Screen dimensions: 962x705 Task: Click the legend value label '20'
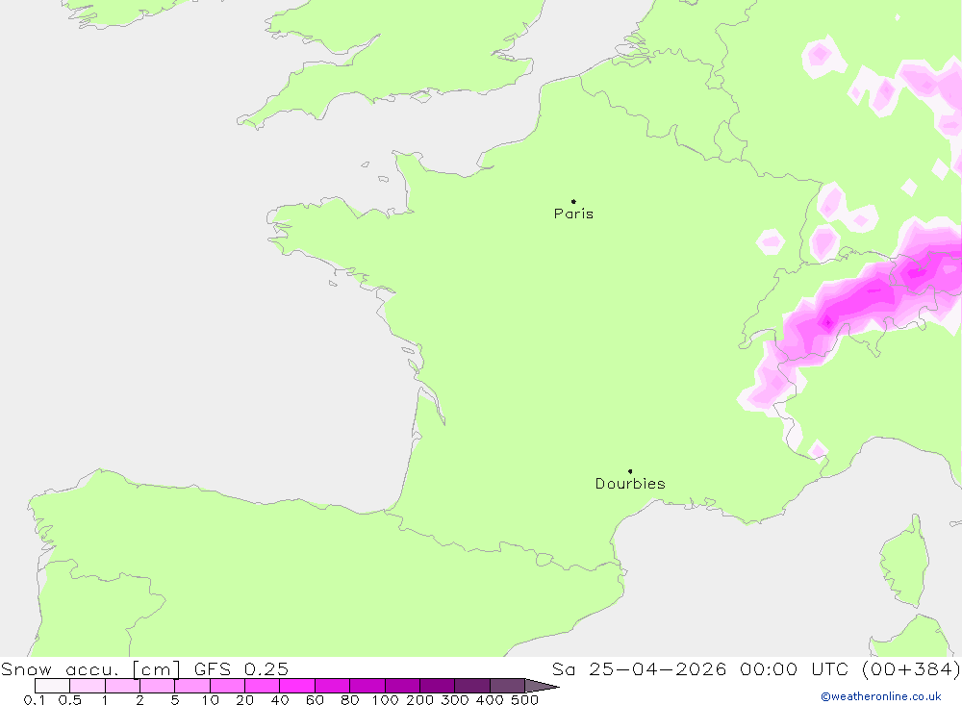click(x=244, y=700)
